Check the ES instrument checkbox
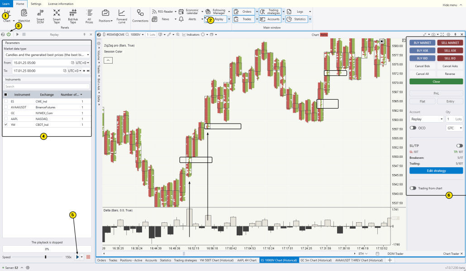The width and height of the screenshot is (466, 271). click(x=6, y=101)
